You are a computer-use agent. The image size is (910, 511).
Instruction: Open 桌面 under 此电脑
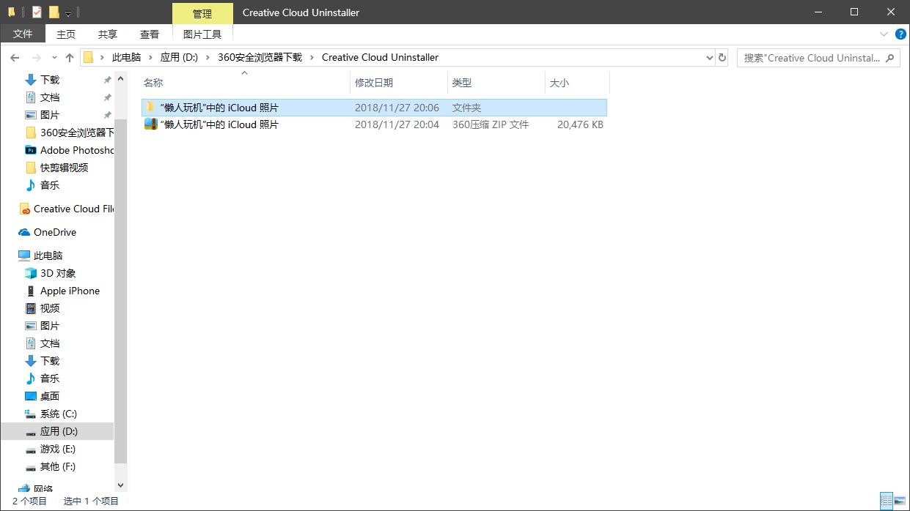(x=50, y=396)
